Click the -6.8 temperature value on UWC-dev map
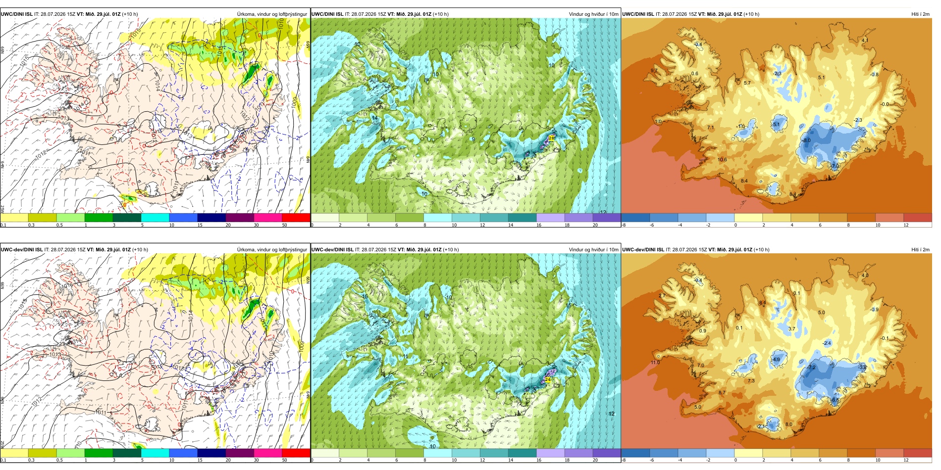 coord(835,400)
